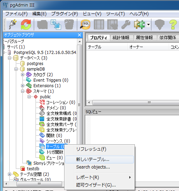Click the red public schema icon
The height and width of the screenshot is (191, 179).
(x=36, y=97)
